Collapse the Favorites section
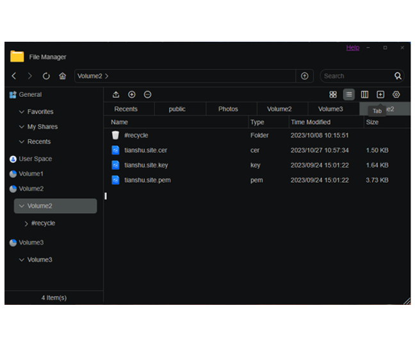 pyautogui.click(x=22, y=112)
